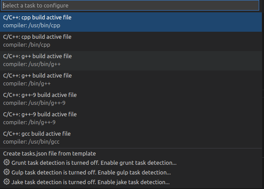The width and height of the screenshot is (264, 189).
Task: Click the gear icon beside Grunt task detection
Action: click(7, 163)
